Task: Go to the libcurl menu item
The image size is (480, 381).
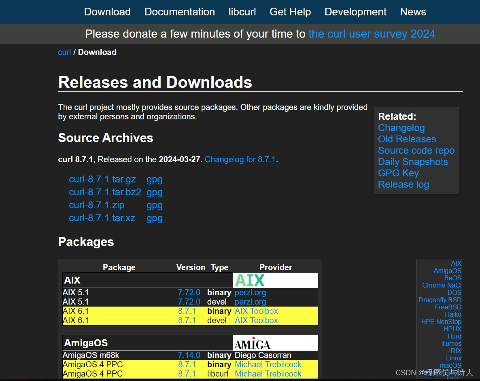Action: [242, 12]
